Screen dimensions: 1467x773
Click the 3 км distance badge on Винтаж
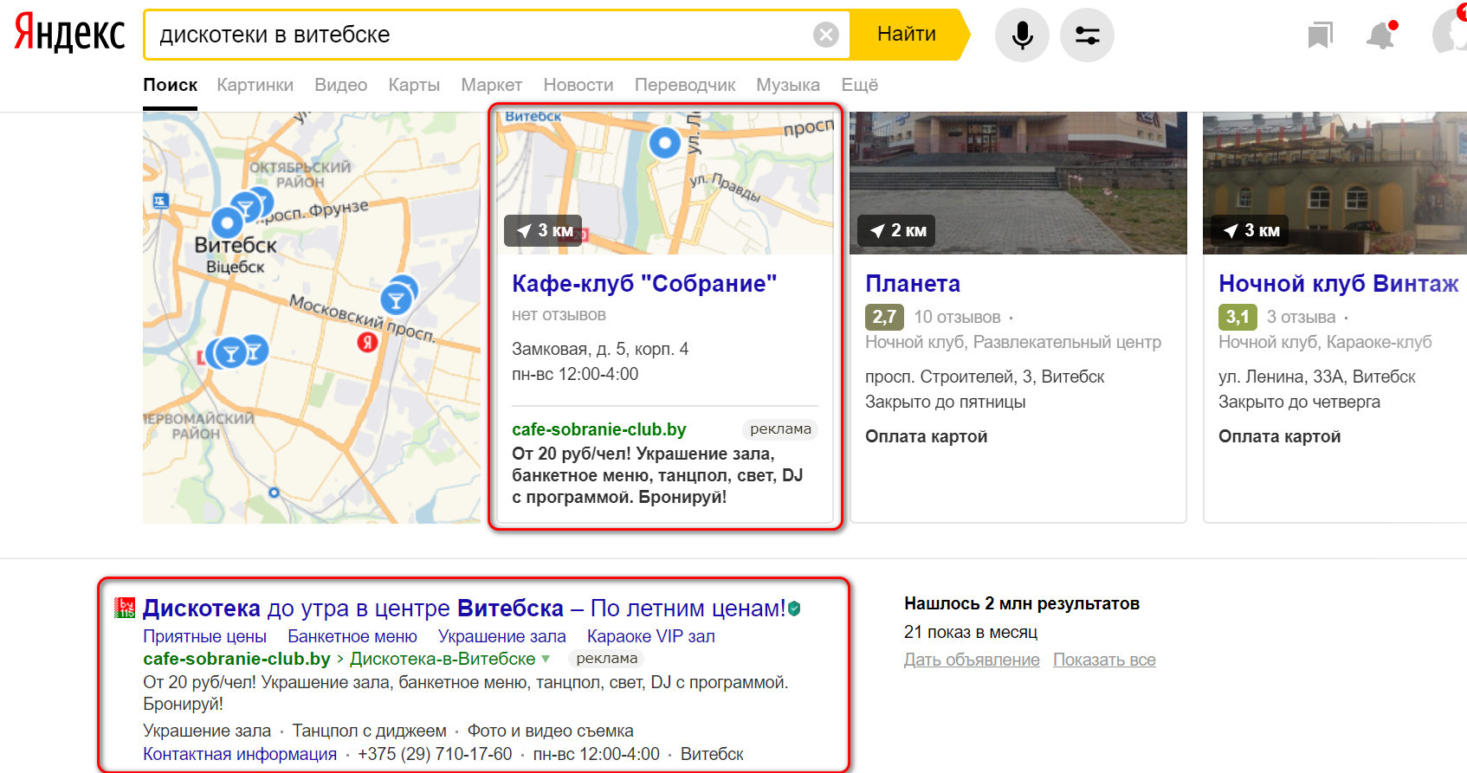[1250, 230]
